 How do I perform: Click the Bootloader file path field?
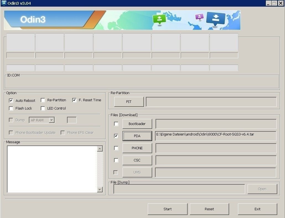[216, 124]
